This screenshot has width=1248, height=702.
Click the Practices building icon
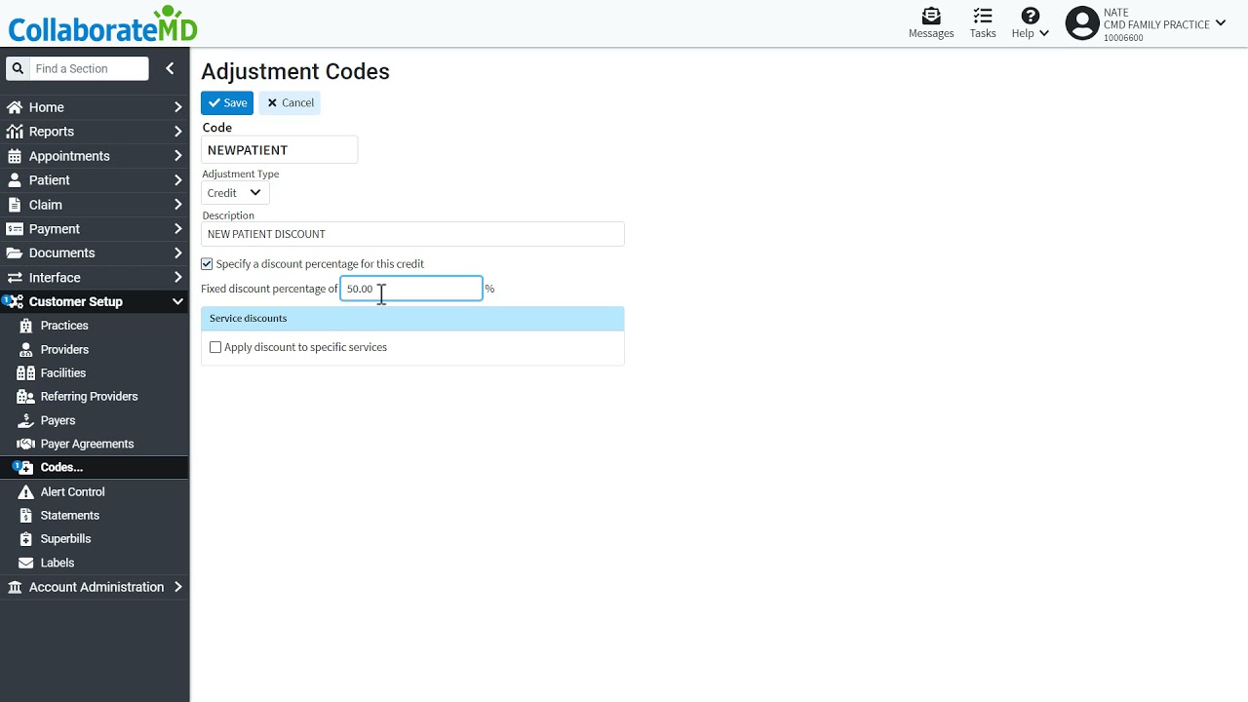click(26, 326)
